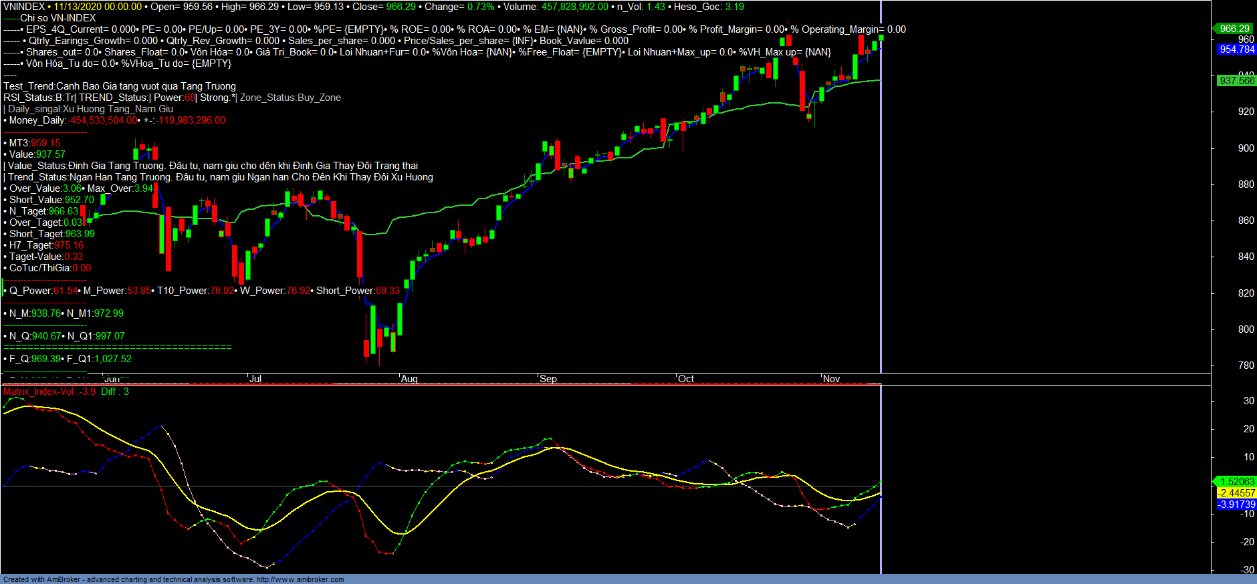Click the N_Taget:966.63 text
1257x584 pixels.
43,211
